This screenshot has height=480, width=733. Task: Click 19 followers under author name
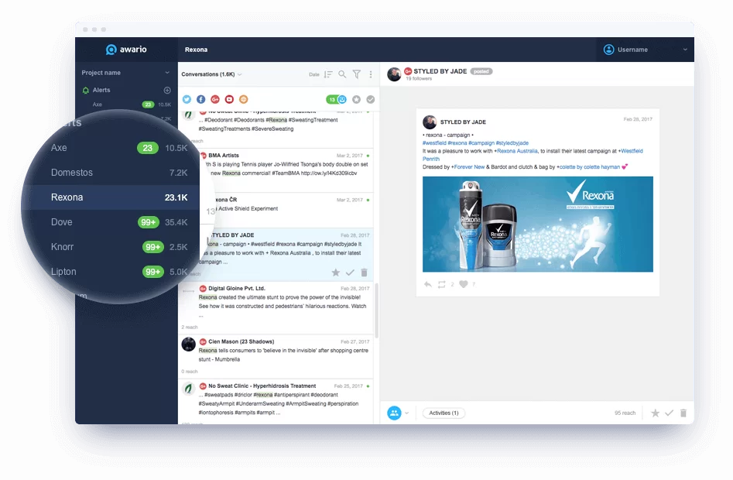[x=419, y=78]
